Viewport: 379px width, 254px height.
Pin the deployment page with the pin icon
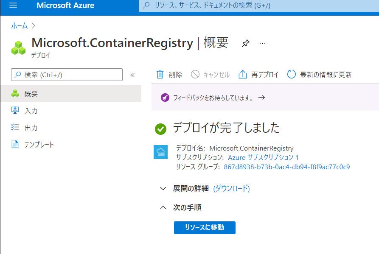[246, 43]
